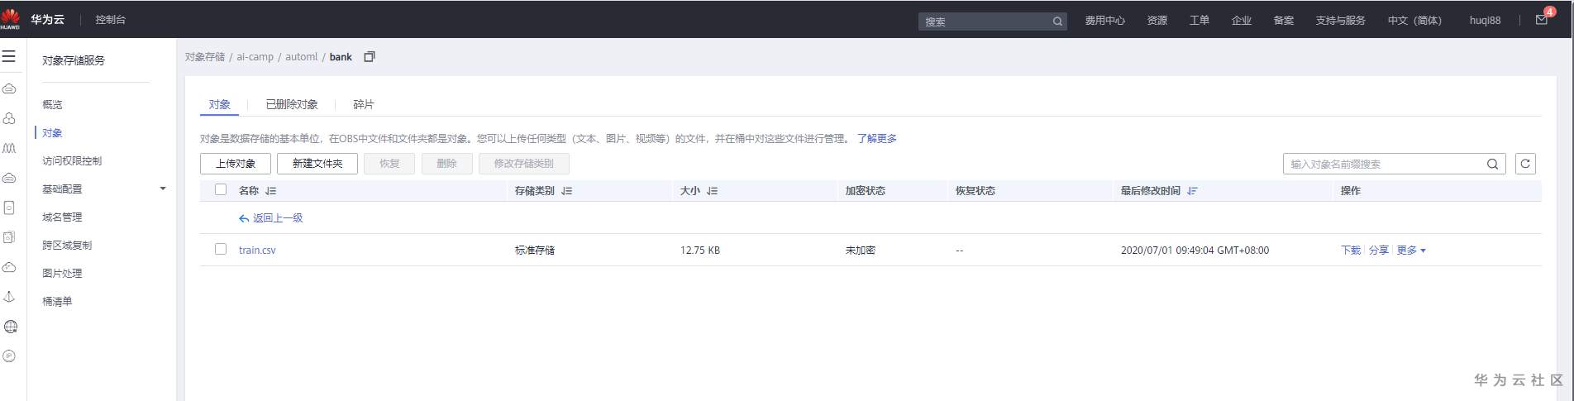Open 费用中心 in top bar
The height and width of the screenshot is (401, 1574).
(x=1105, y=21)
